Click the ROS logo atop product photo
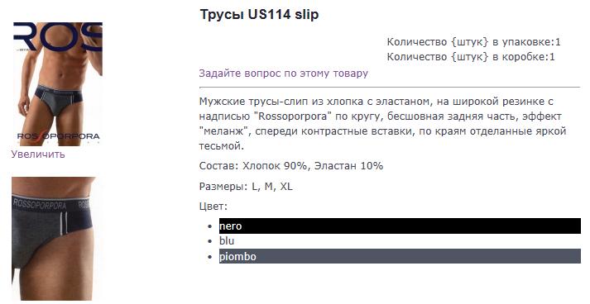 point(58,36)
